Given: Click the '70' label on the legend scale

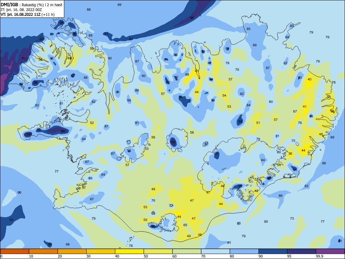Looking at the screenshot, I should pos(203,256).
